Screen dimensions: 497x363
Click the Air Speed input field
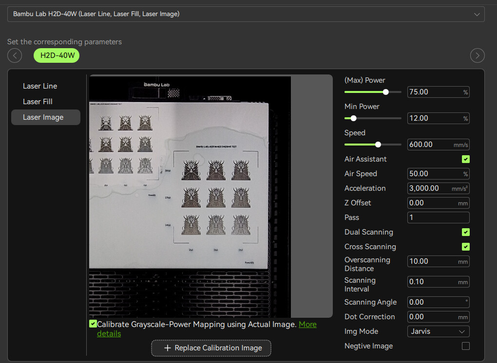click(438, 174)
